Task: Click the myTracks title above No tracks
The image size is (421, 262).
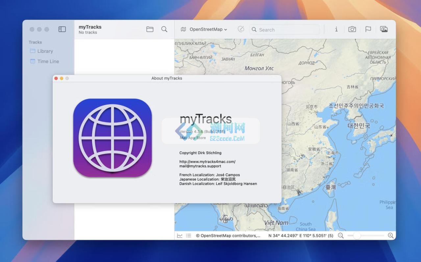Action: pos(90,27)
